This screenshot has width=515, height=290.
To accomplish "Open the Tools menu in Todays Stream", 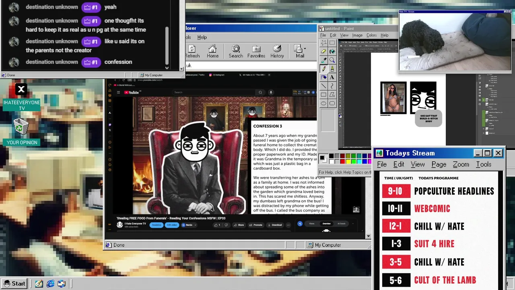I will coord(484,164).
